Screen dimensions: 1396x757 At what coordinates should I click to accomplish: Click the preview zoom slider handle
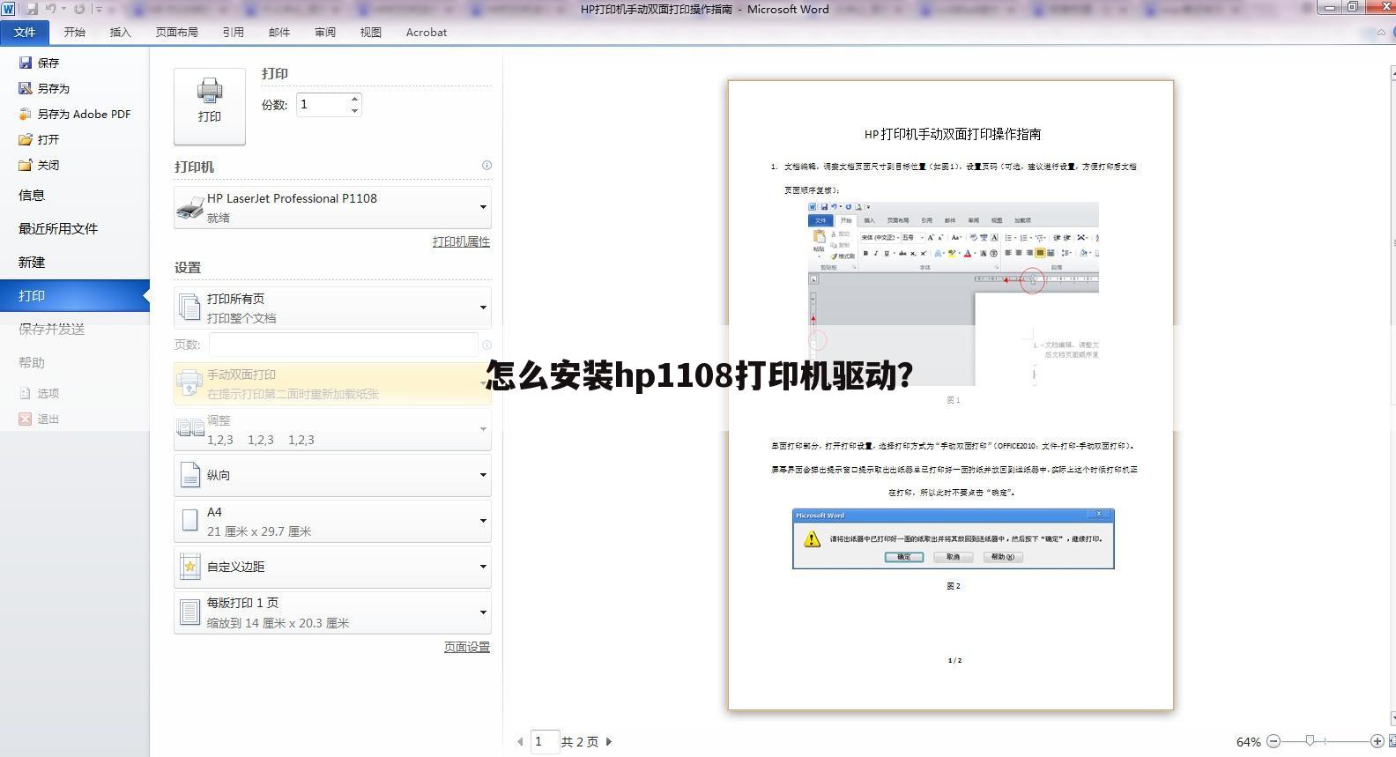[1311, 741]
